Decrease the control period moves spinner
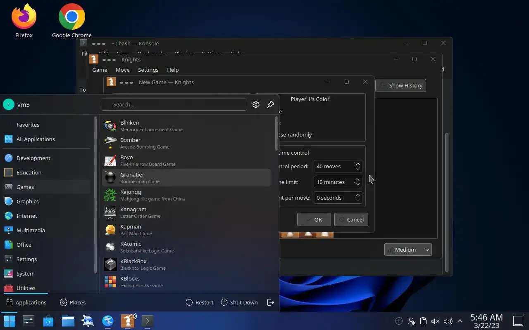The image size is (529, 330). [358, 169]
